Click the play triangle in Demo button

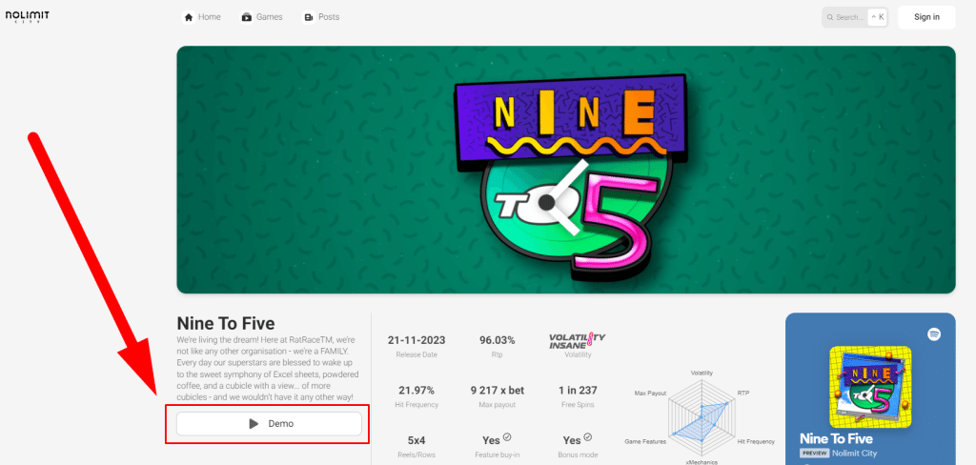(x=254, y=424)
